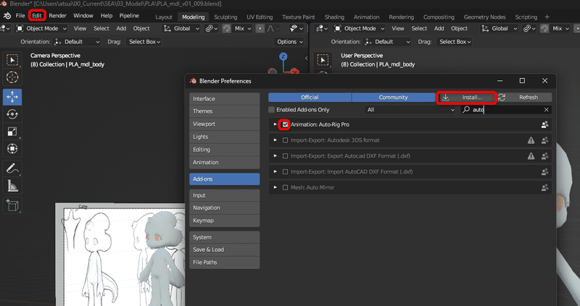
Task: Click community icon on Auto-Rig Pro row
Action: (x=544, y=124)
